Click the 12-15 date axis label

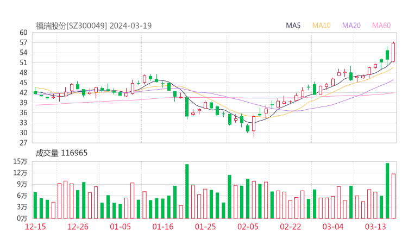pyautogui.click(x=35, y=227)
